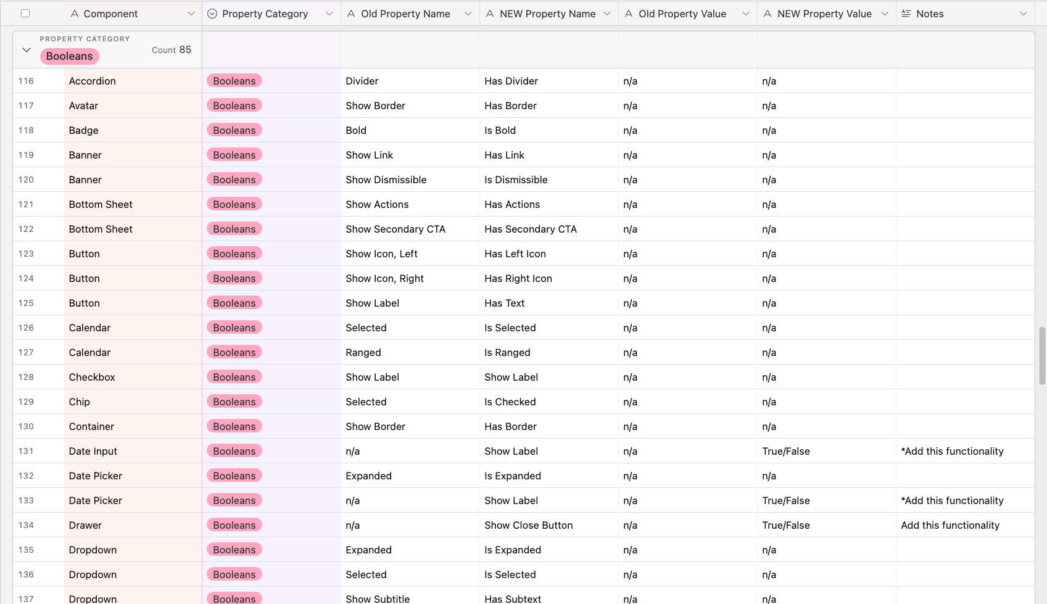Click the Booleans tag in Badge row
Screen dimensions: 1047x604
(x=234, y=130)
